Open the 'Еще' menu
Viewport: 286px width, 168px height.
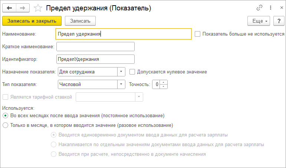(259, 21)
